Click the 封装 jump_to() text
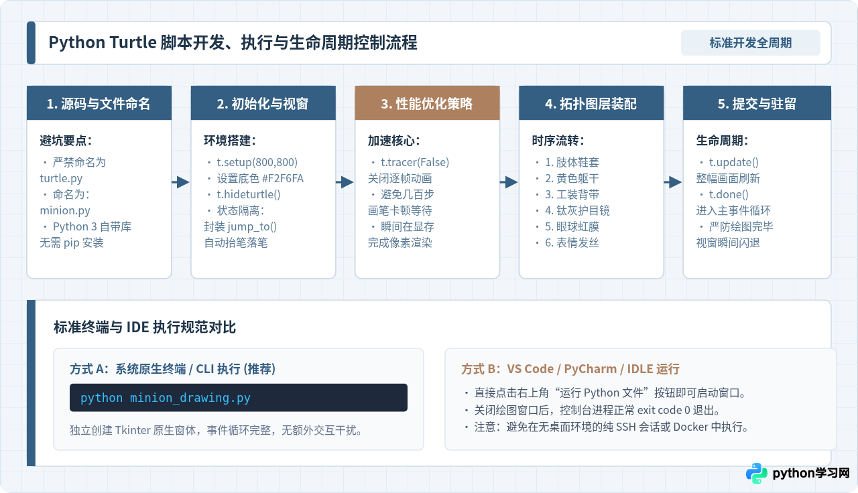This screenshot has height=493, width=858. 240,226
